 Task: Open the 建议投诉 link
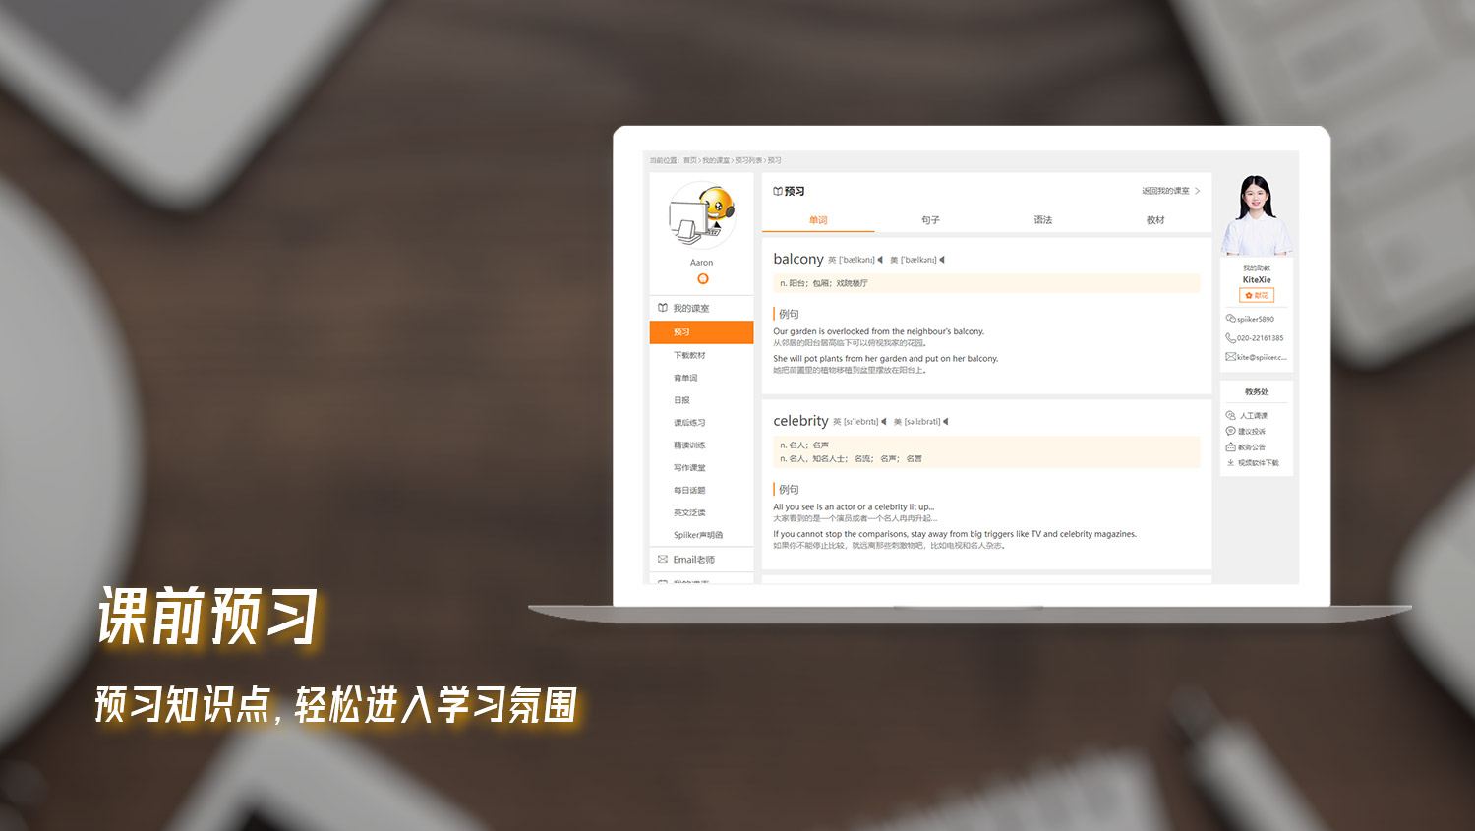coord(1251,432)
